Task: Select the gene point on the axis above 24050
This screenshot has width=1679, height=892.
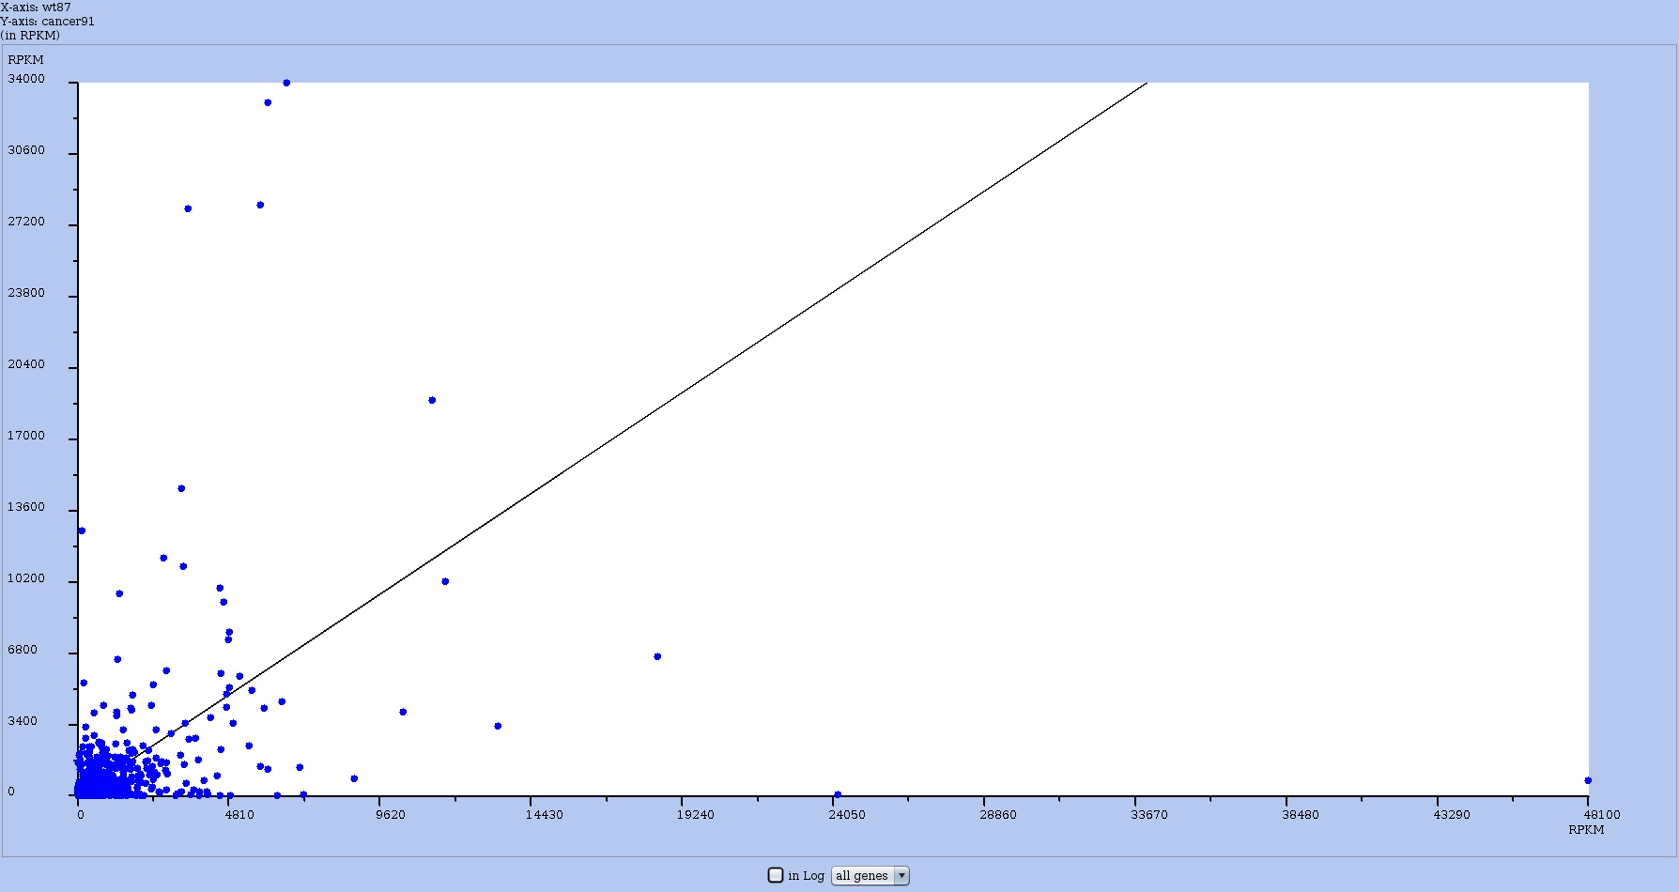Action: point(838,795)
